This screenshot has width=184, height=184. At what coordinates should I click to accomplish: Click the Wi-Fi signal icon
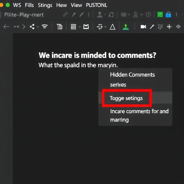[45, 27]
